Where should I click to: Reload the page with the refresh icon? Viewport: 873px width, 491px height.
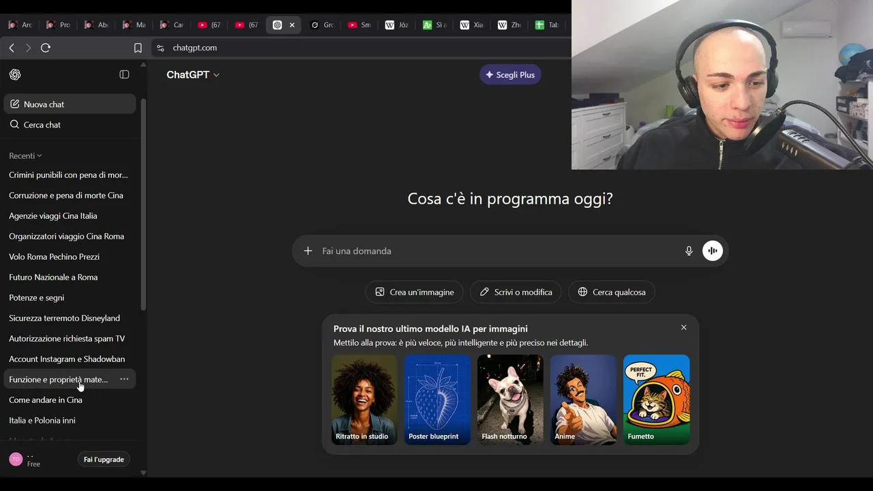(46, 48)
